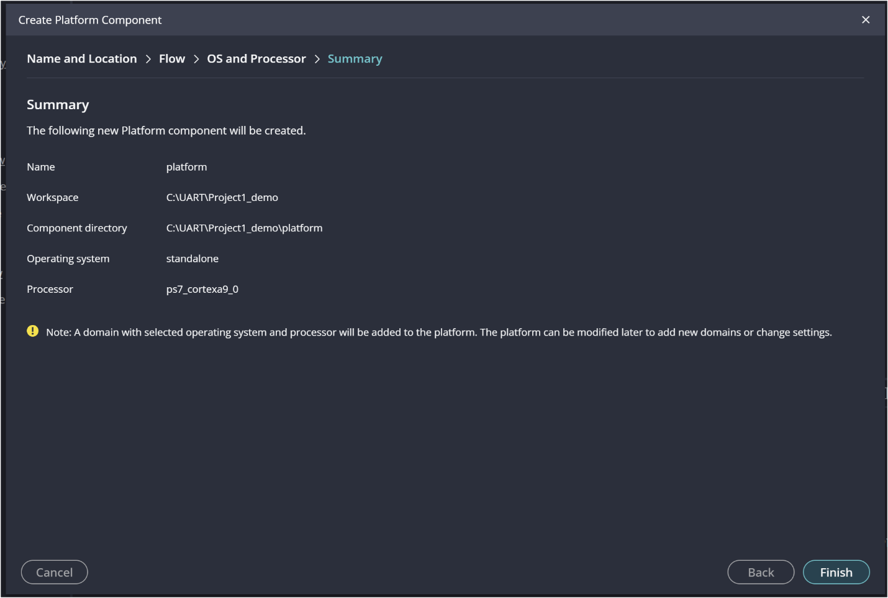Screen dimensions: 888x598
Task: Open the OS and Processor step
Action: pyautogui.click(x=256, y=58)
